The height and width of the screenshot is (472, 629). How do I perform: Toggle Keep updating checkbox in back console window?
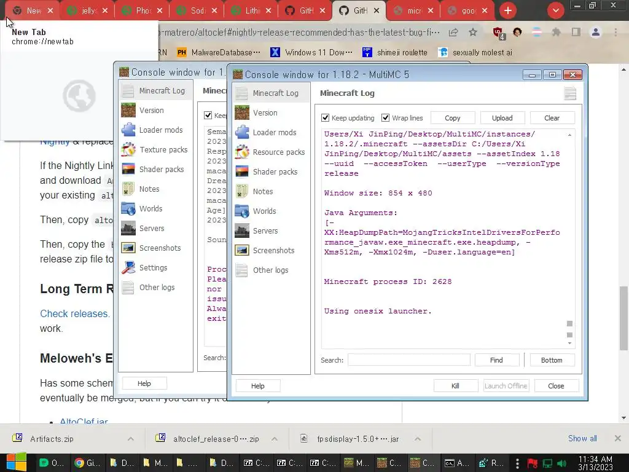[208, 115]
